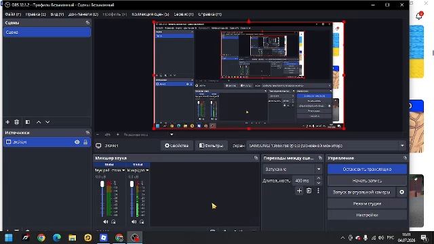Open Свойства source properties
434x244 pixels.
(x=176, y=146)
